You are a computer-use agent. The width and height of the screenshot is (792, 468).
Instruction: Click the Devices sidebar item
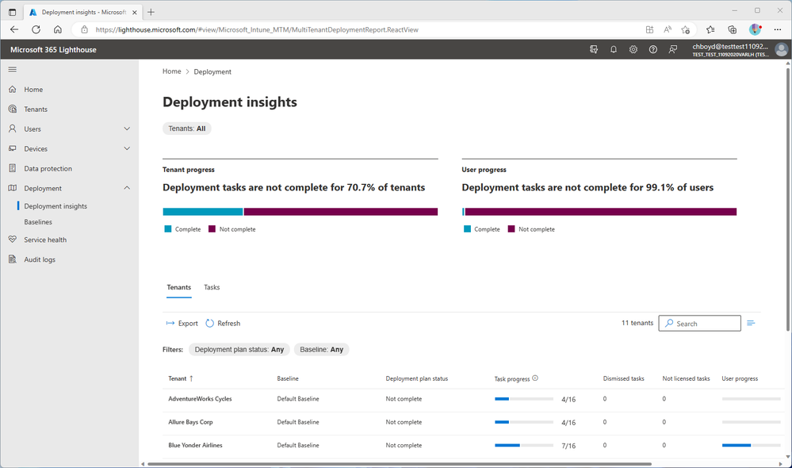pyautogui.click(x=36, y=148)
